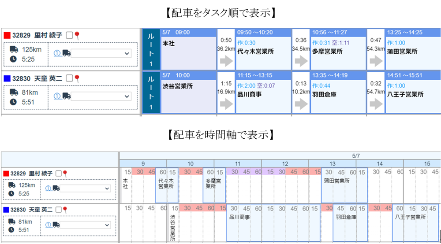
Task: Select the 渋谷営業所 departure card at 10:00
Action: [188, 92]
